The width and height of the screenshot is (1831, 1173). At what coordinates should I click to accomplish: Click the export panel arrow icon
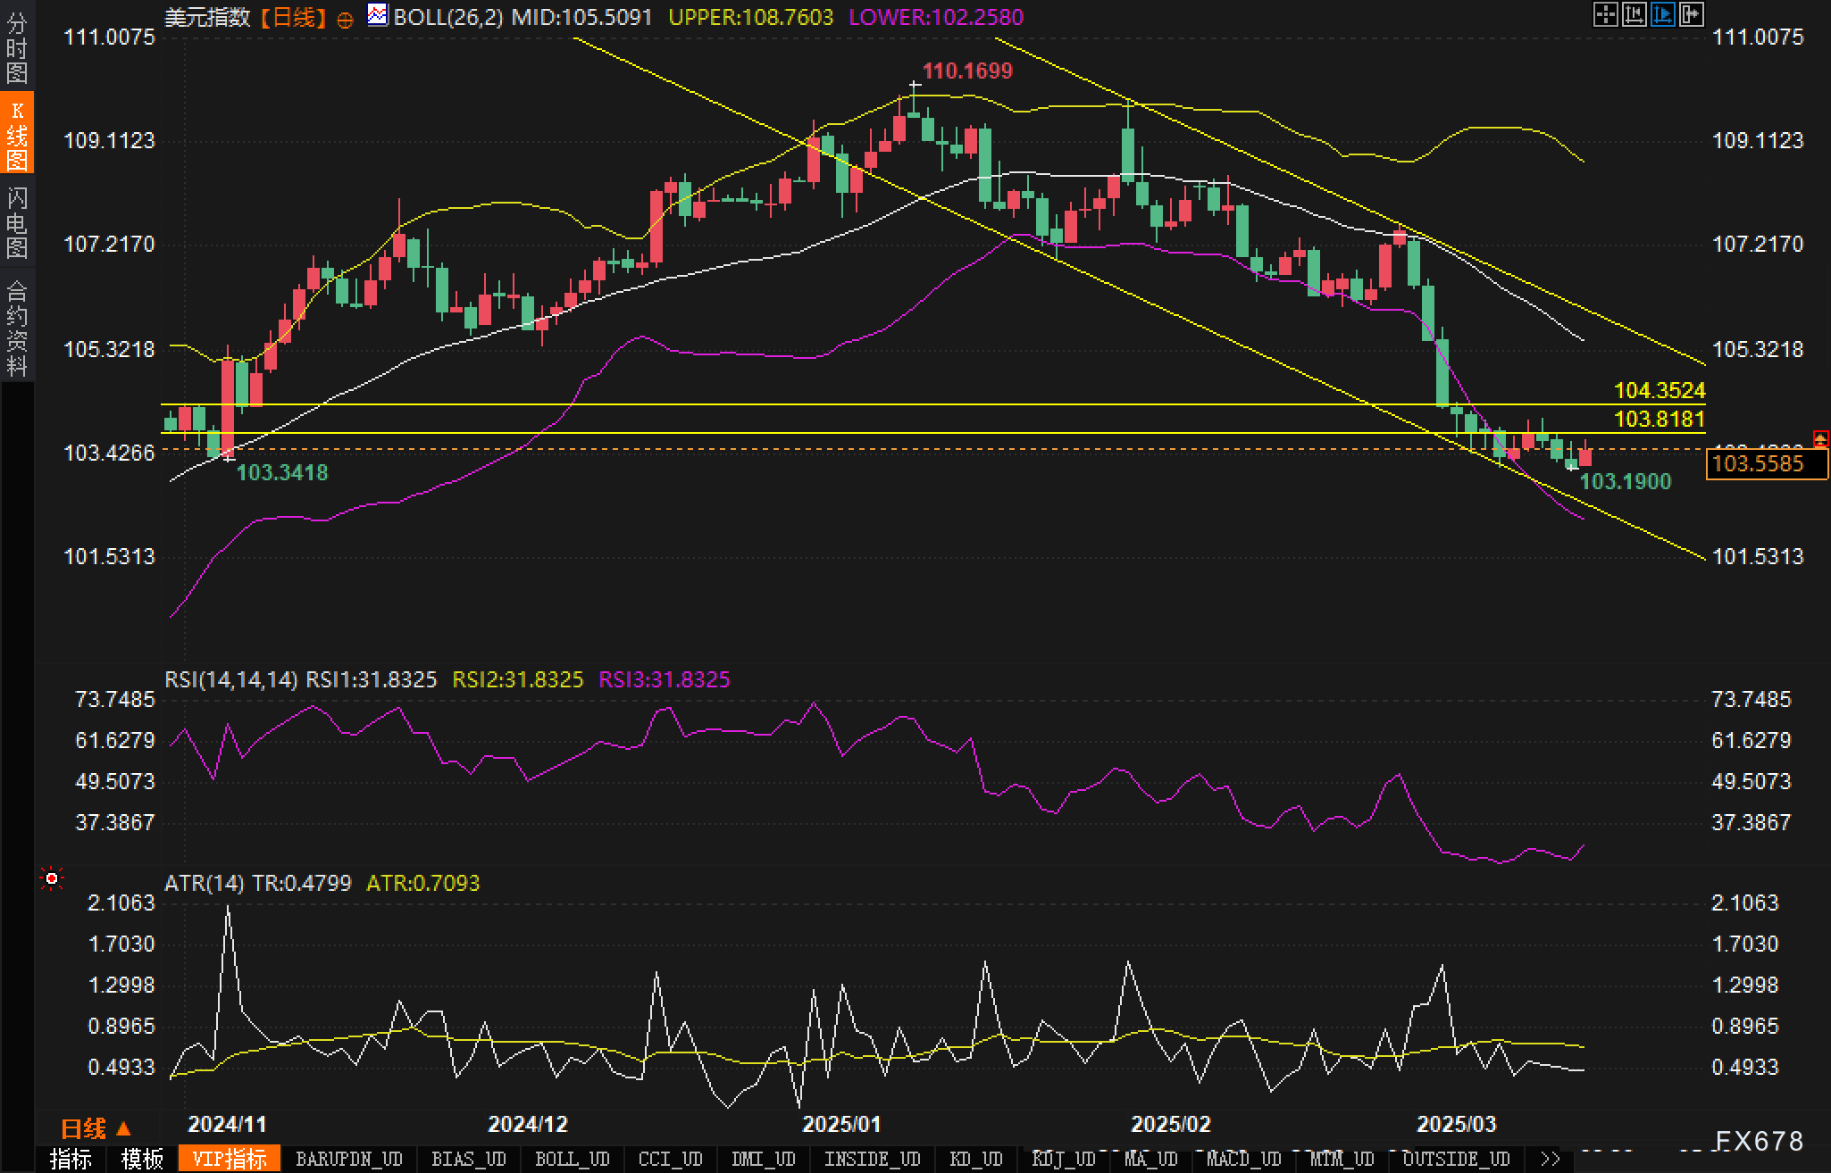(1692, 15)
